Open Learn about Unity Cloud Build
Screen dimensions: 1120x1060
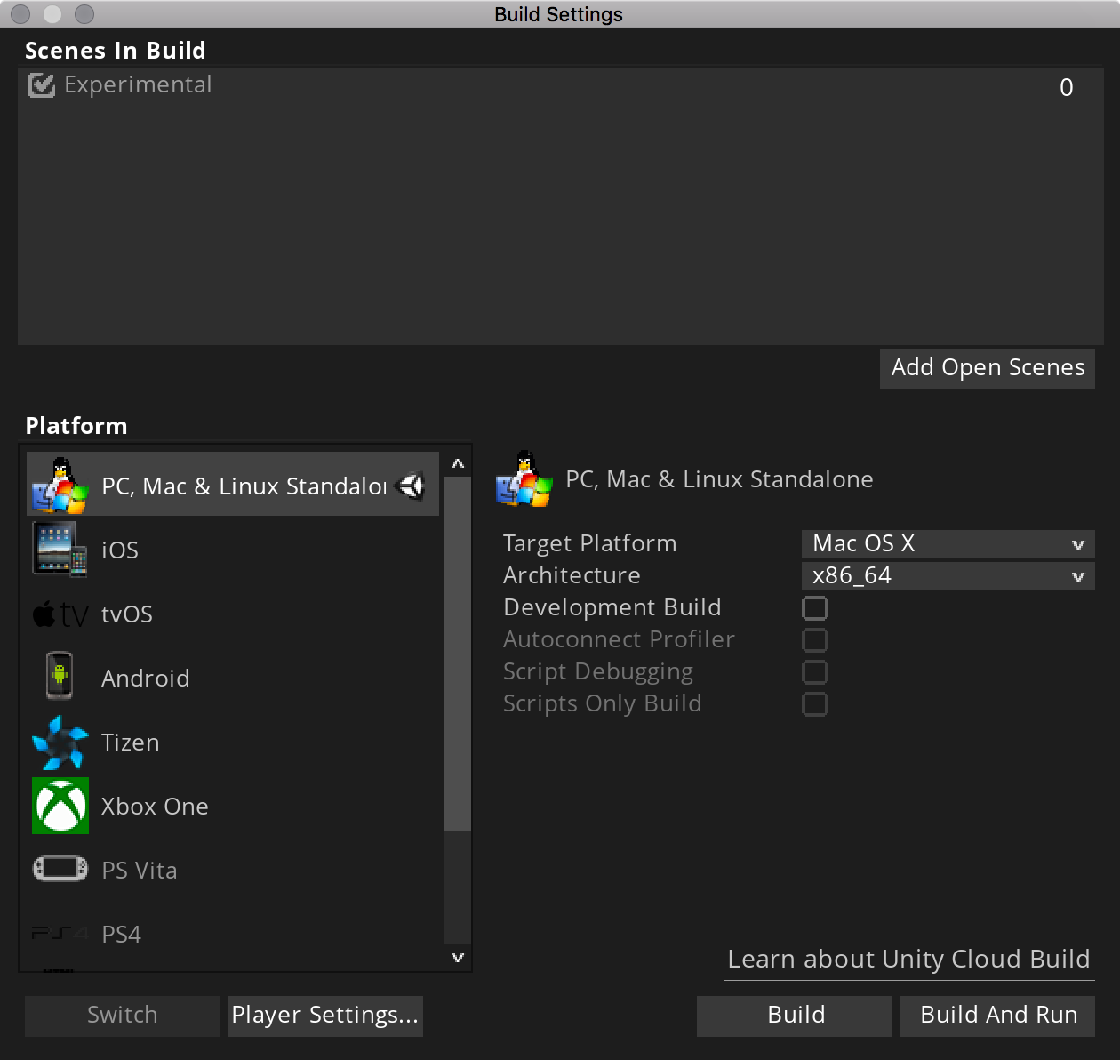point(908,959)
